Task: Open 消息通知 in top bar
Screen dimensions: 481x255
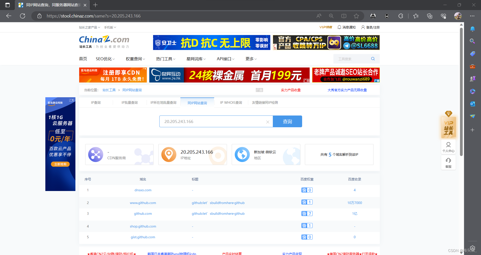Action: click(346, 27)
